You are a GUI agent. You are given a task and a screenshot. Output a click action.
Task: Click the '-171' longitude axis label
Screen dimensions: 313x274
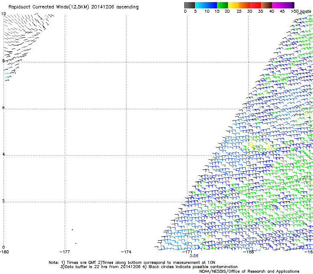click(187, 252)
